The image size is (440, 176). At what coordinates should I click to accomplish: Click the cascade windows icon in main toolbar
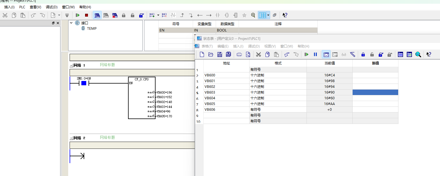coord(275,15)
